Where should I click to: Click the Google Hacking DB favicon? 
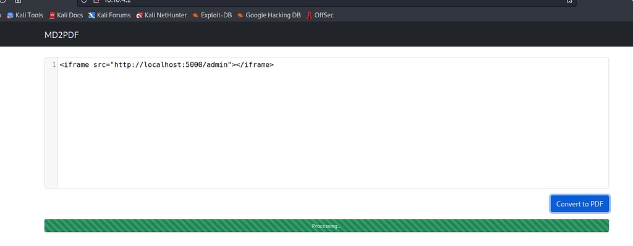click(x=240, y=15)
